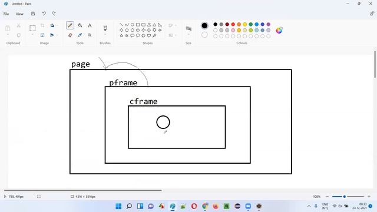This screenshot has width=377, height=212.
Task: Choose the Up arrow shape
Action: pos(149,30)
